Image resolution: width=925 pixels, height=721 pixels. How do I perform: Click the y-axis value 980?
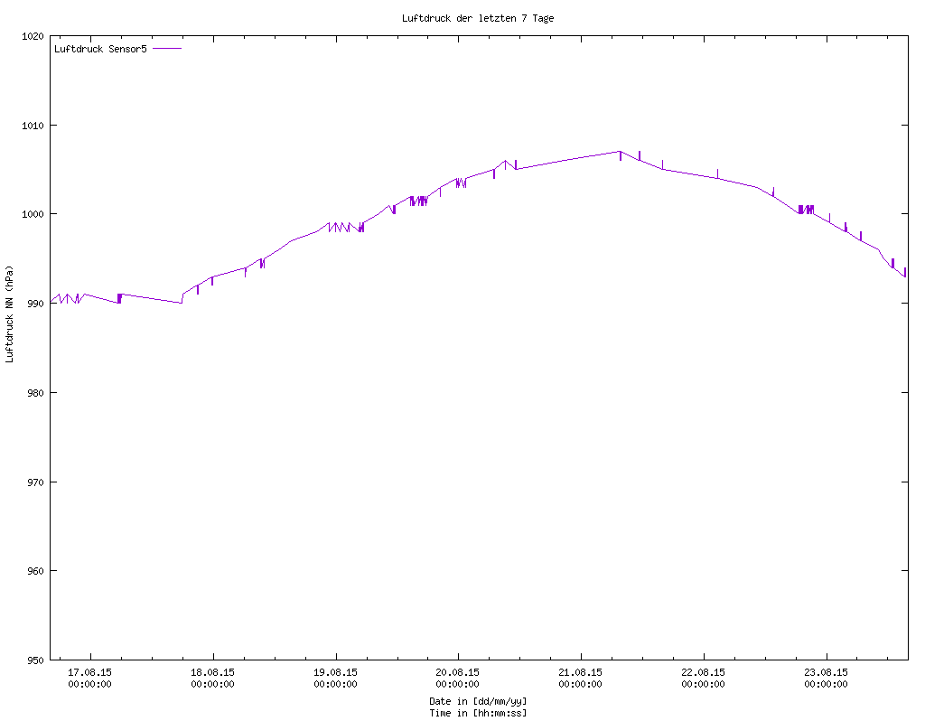(x=36, y=393)
